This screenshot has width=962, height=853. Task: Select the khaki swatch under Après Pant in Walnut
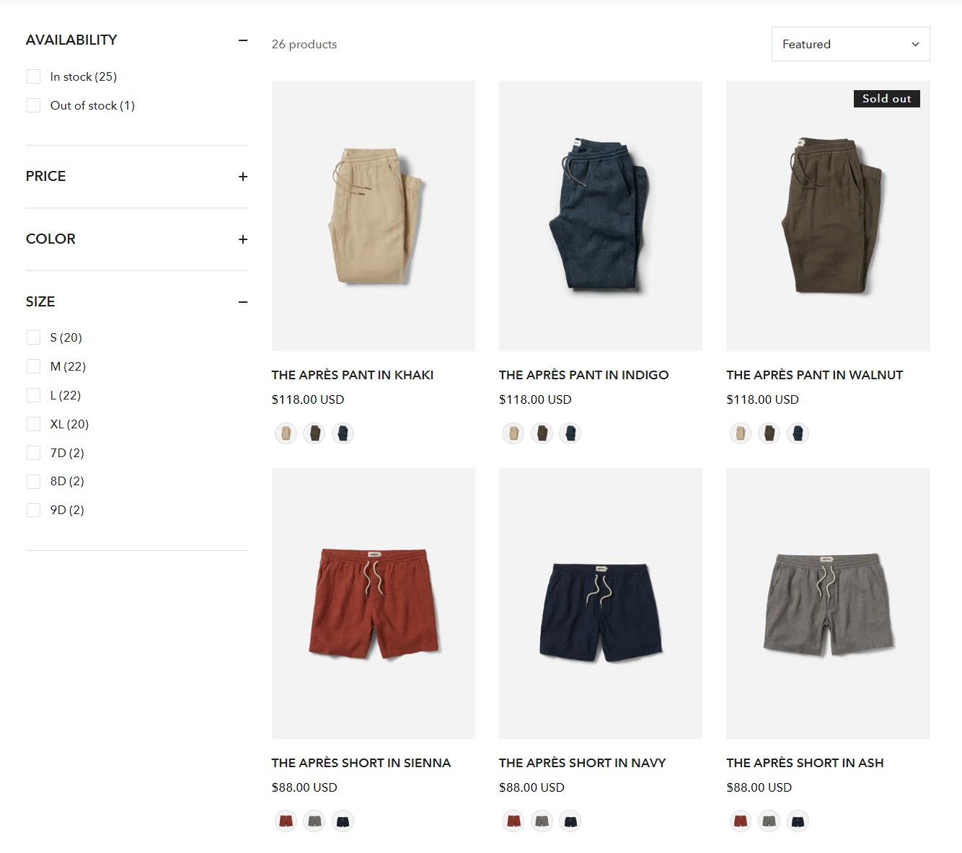coord(740,433)
